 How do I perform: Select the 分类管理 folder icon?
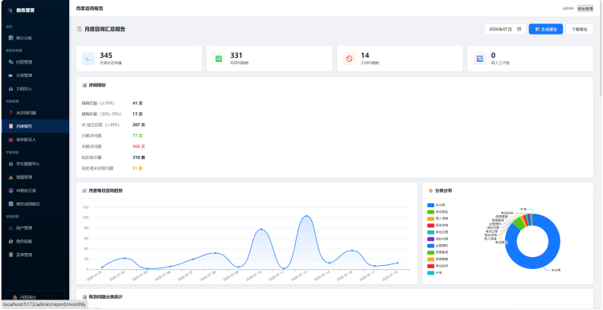[x=10, y=75]
